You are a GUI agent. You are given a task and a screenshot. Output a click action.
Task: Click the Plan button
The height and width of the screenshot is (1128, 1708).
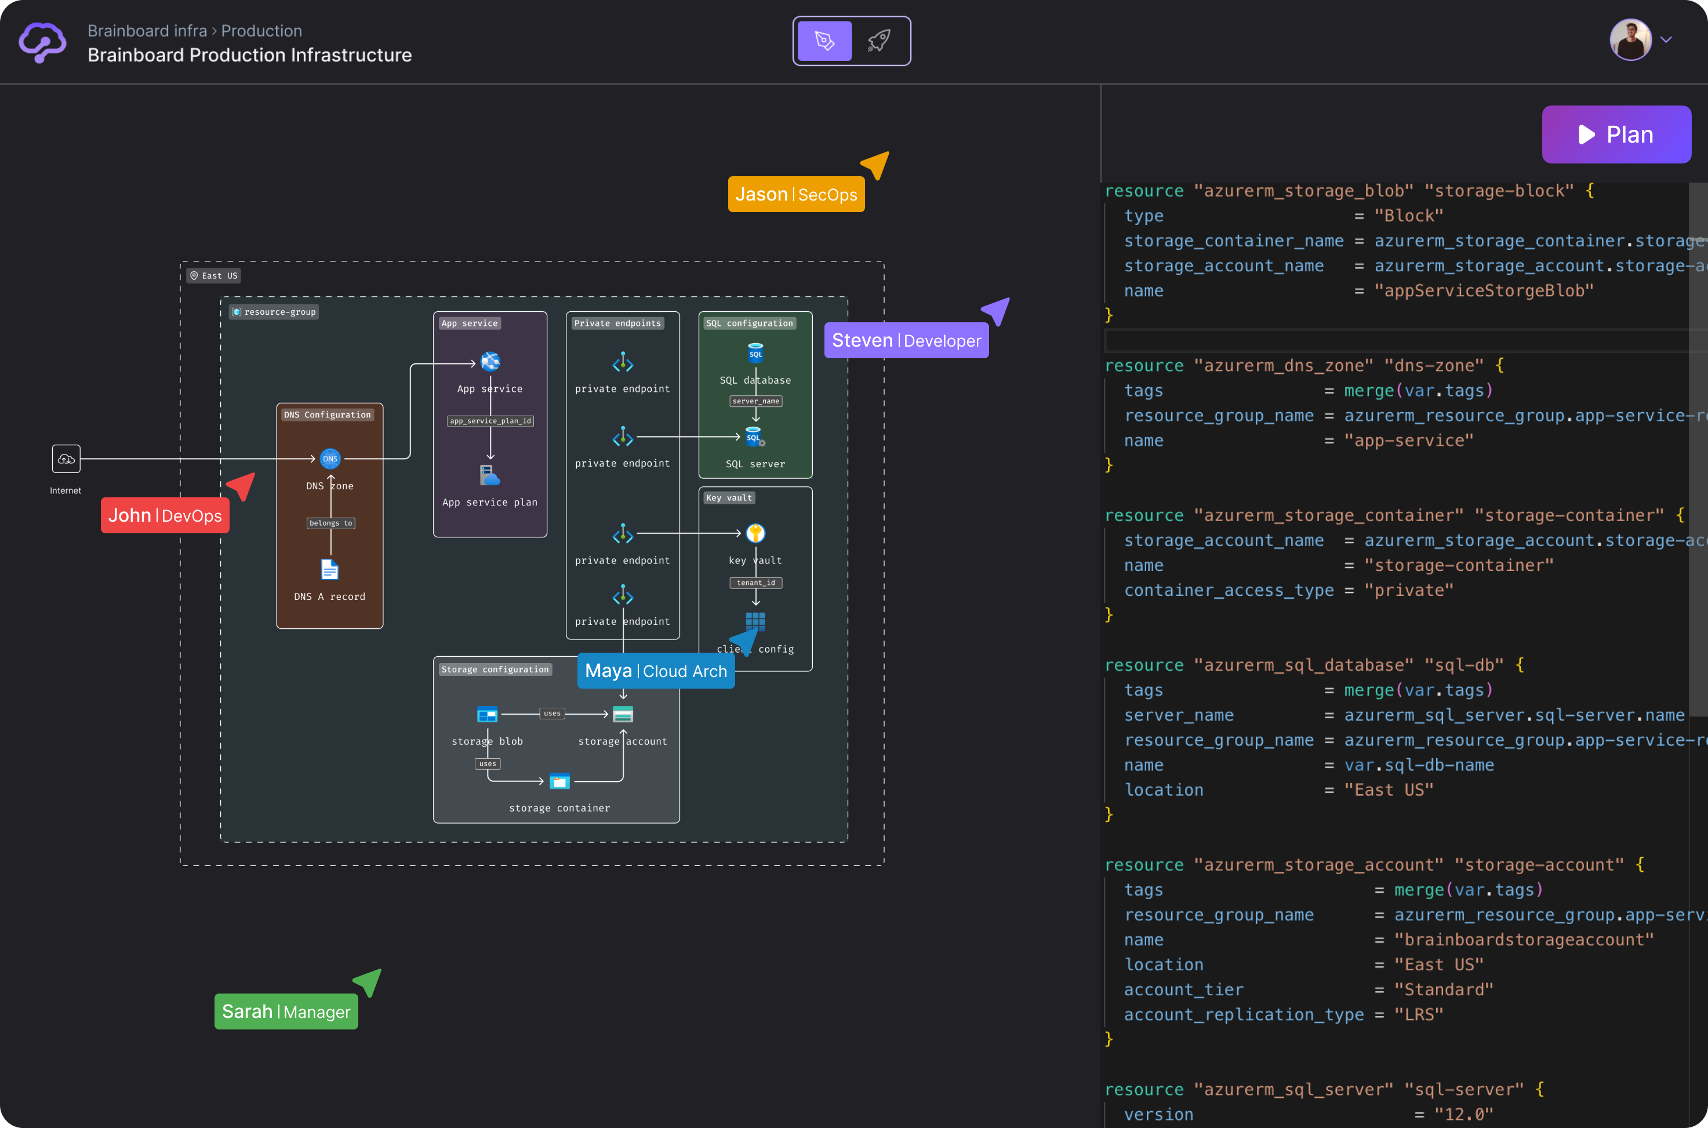click(1616, 134)
